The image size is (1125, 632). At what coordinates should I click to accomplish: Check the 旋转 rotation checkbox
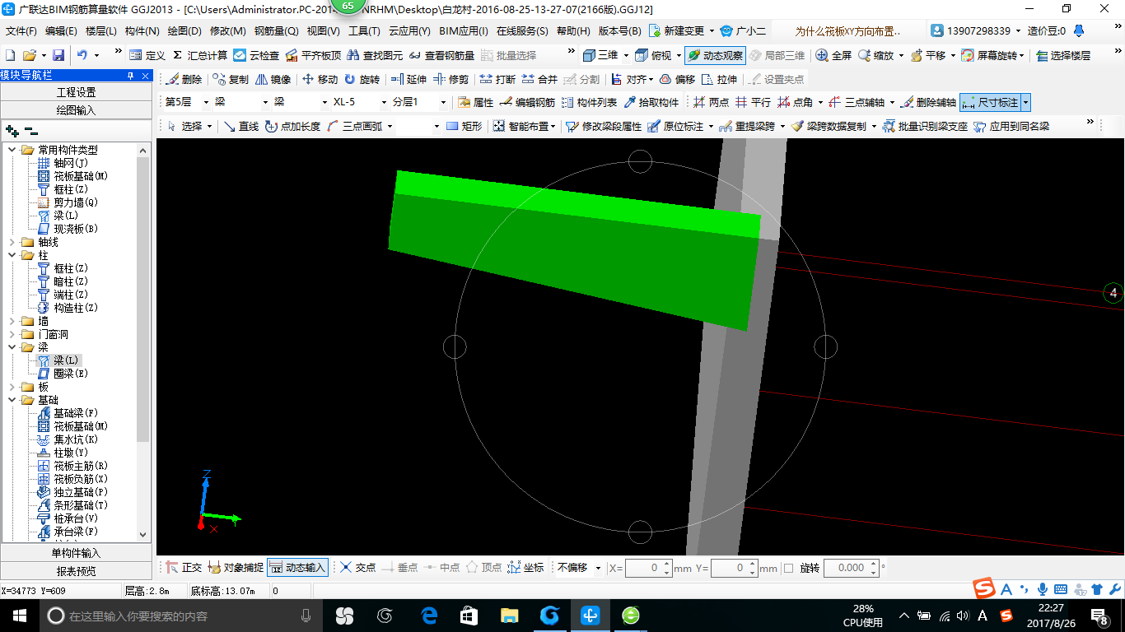tap(789, 568)
